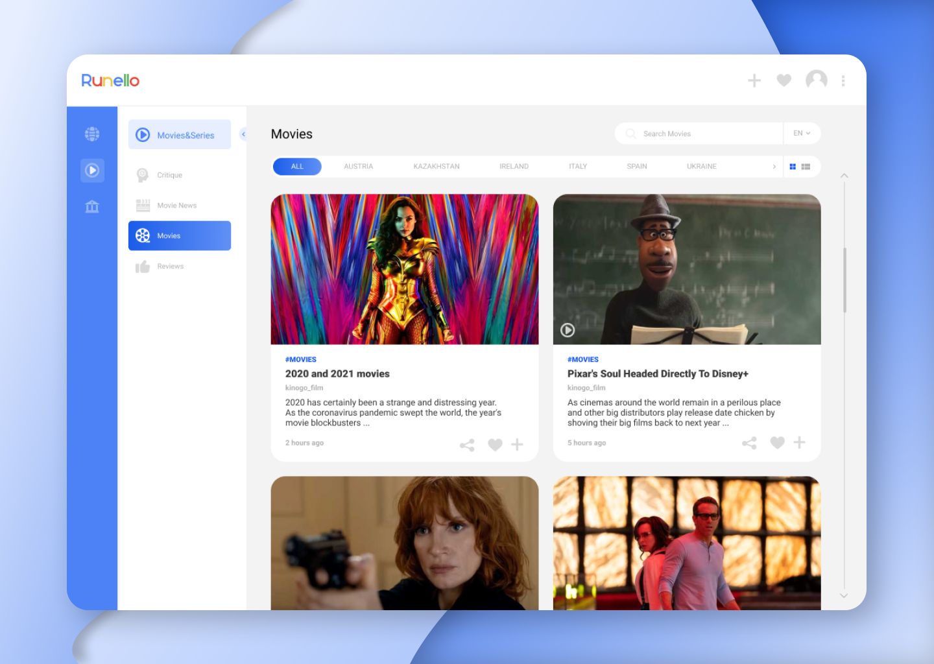Share the Pixar's Soul article
This screenshot has width=934, height=664.
tap(749, 443)
